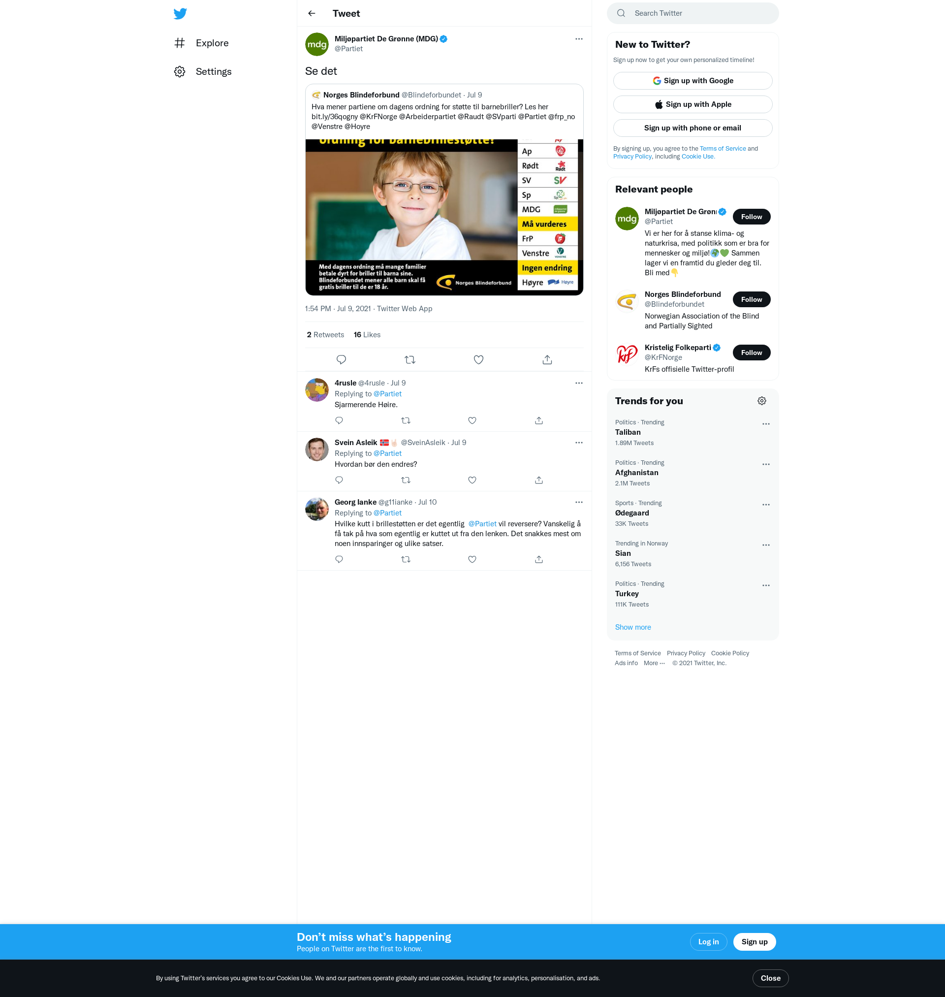Viewport: 945px width, 997px height.
Task: Open more options for Afghanistan trend
Action: tap(766, 464)
